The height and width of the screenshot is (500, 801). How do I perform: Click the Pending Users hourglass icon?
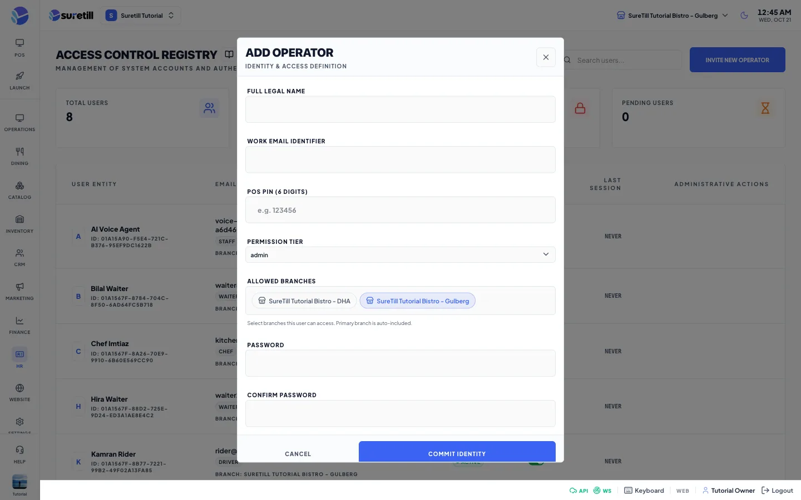tap(765, 108)
